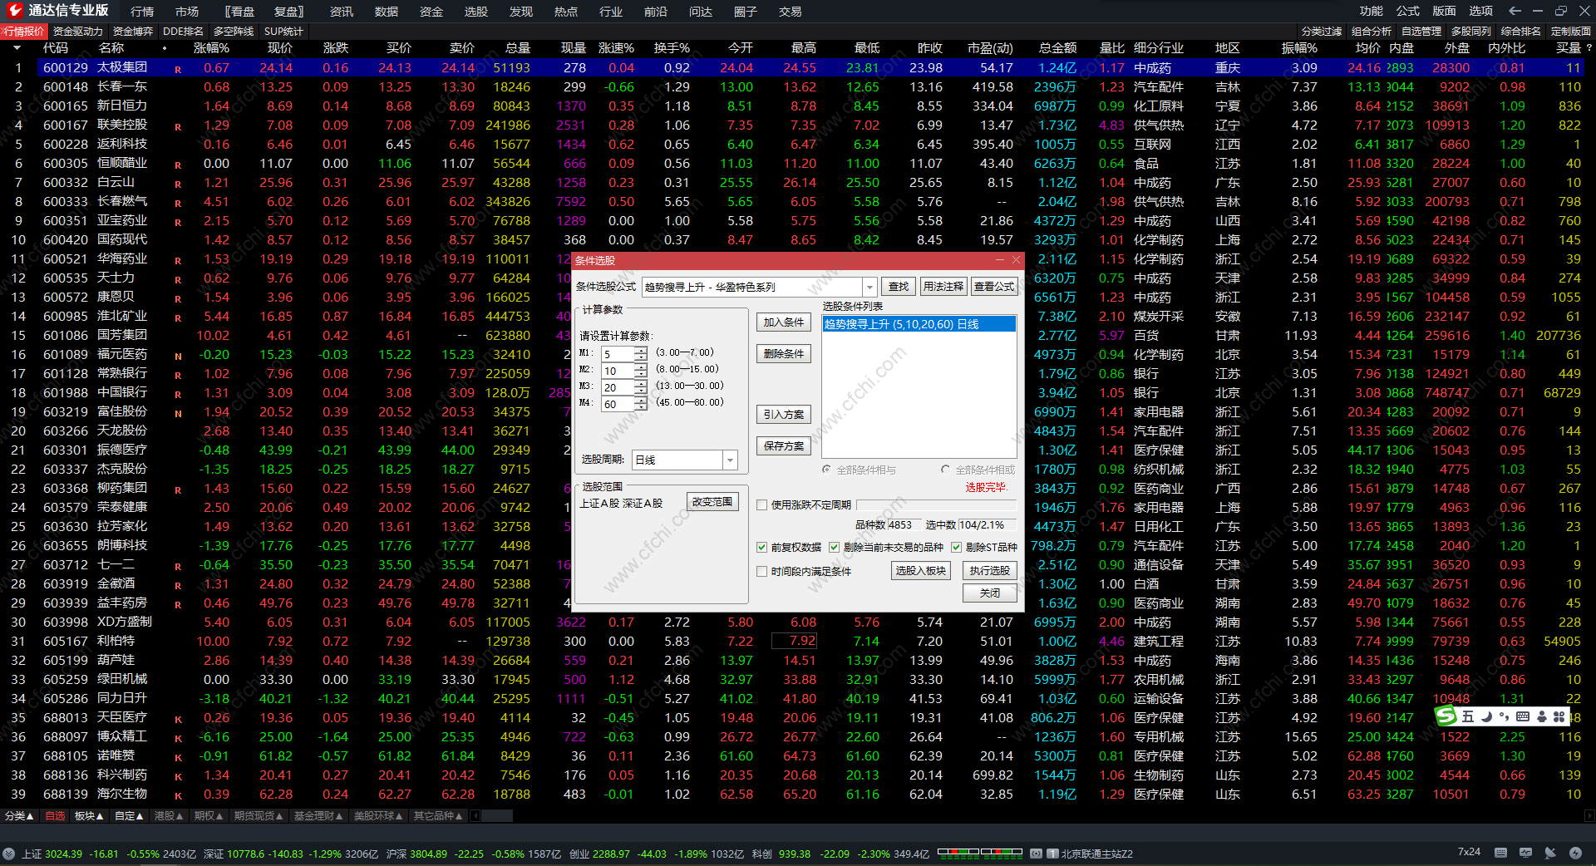Image resolution: width=1596 pixels, height=866 pixels.
Task: Click the M1 parameter input field
Action: 618,354
